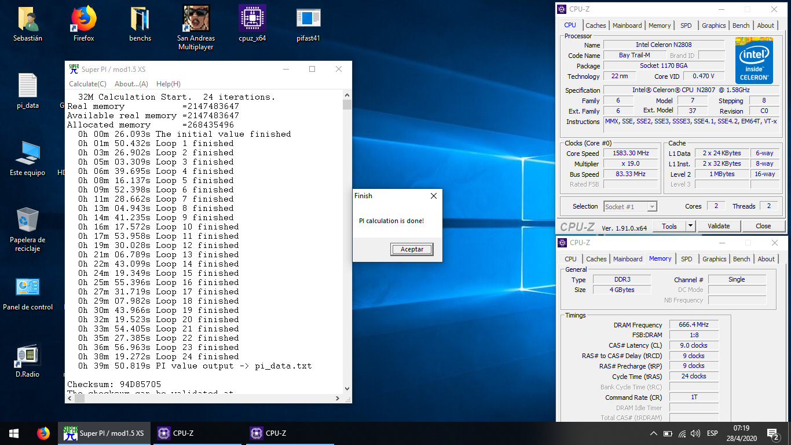
Task: Click the Checksum: 94D85705 line
Action: tap(114, 384)
